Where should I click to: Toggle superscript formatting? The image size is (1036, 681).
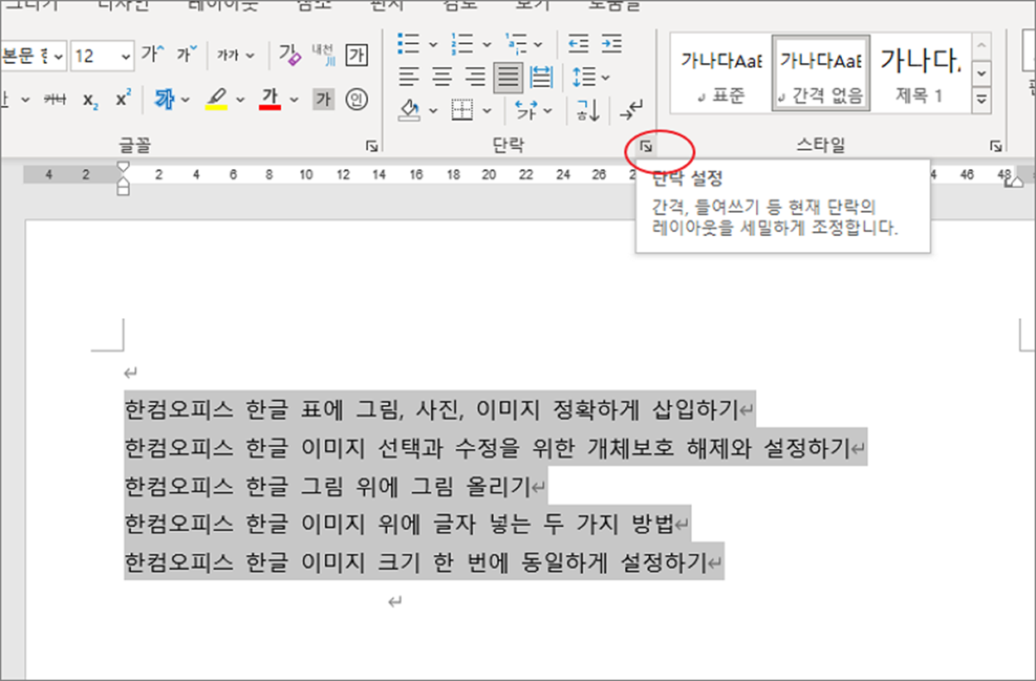(123, 99)
